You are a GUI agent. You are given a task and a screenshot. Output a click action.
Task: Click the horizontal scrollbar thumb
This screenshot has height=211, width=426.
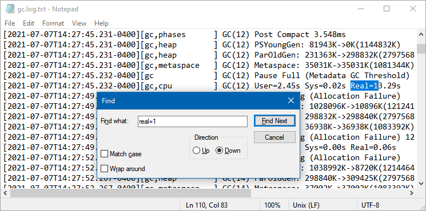(131, 193)
